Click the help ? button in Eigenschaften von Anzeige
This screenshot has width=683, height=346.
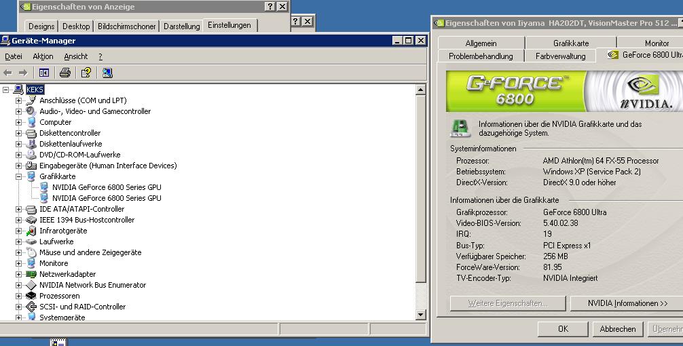(270, 7)
